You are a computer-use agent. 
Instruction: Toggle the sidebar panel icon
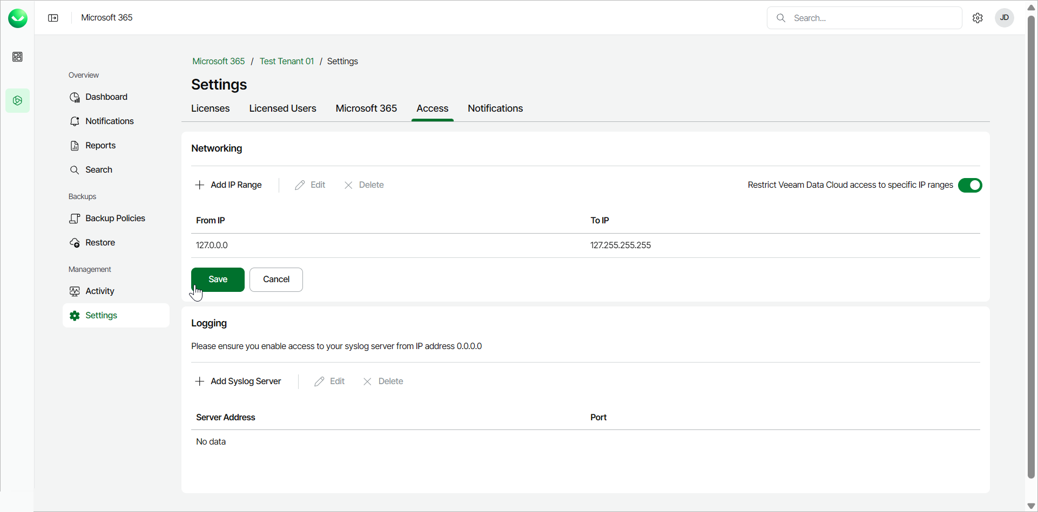click(53, 18)
